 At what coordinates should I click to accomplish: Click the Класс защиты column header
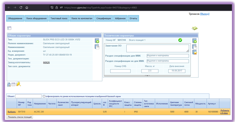click(128, 104)
